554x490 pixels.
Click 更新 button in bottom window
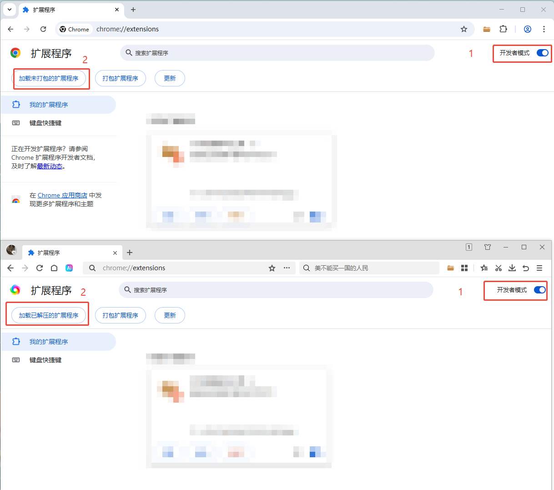(x=170, y=315)
